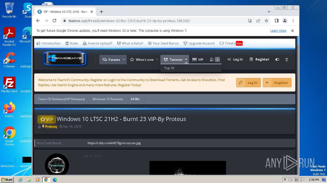
Task: Click the address bar URL
Action: coord(129,21)
